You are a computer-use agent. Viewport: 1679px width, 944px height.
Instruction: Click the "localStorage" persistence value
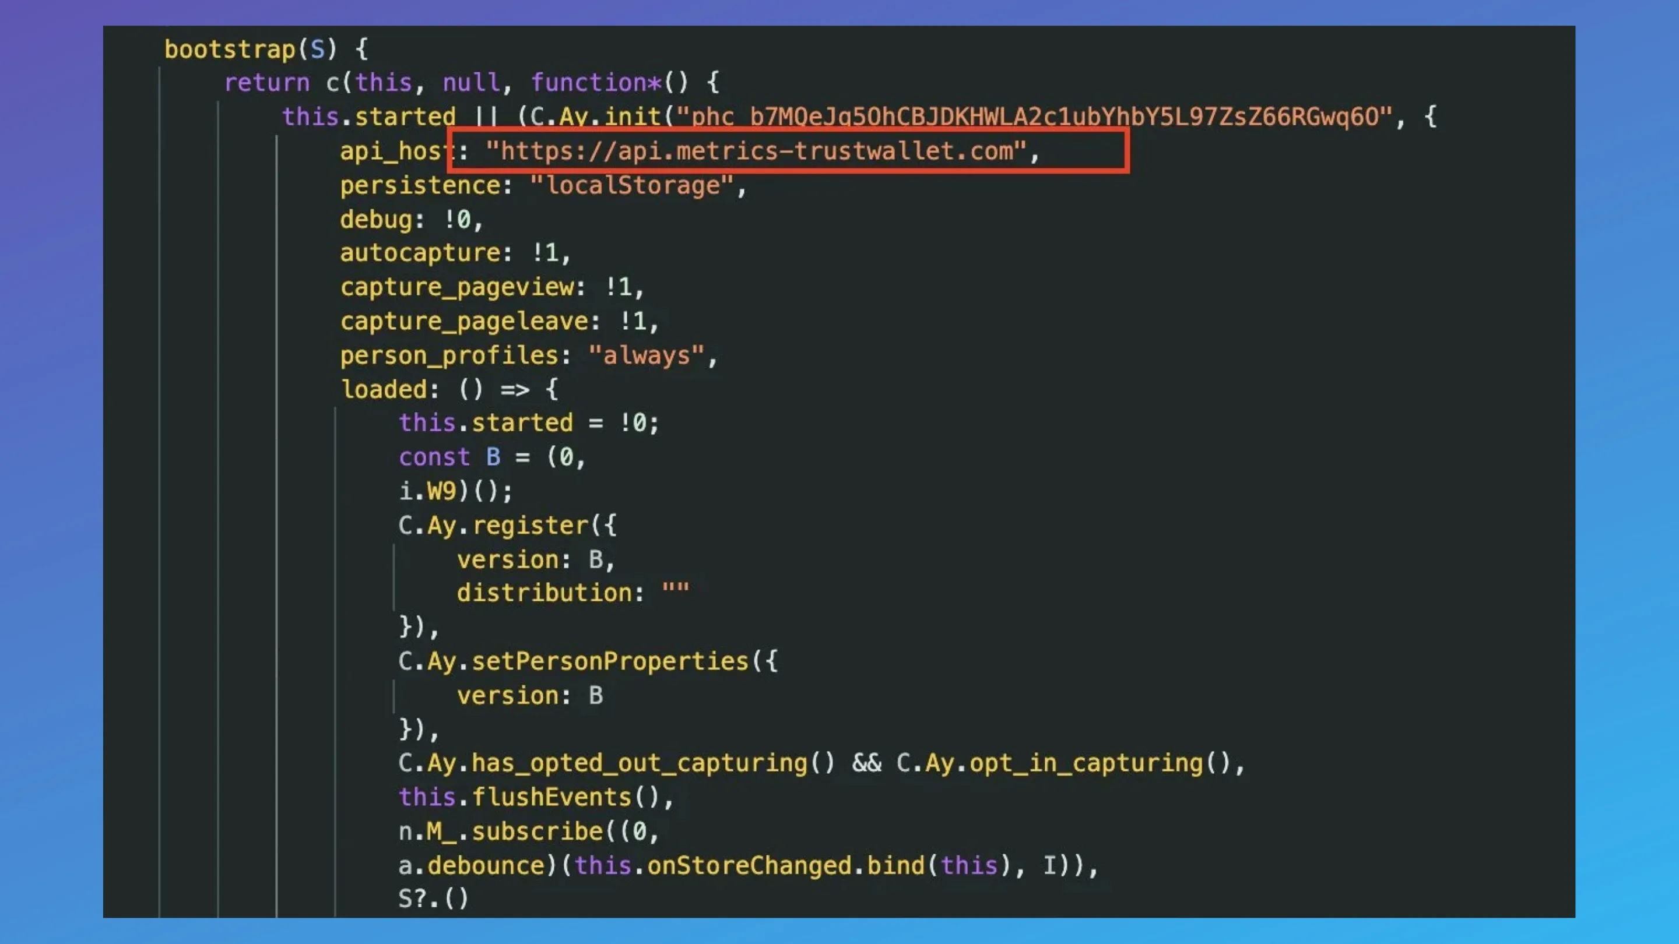631,186
